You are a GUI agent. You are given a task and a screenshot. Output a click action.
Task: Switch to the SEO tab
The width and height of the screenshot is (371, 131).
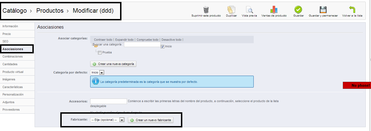(x=17, y=41)
